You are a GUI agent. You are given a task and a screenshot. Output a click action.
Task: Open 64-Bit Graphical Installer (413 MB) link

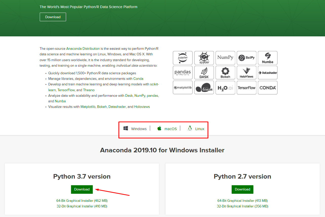(242, 201)
